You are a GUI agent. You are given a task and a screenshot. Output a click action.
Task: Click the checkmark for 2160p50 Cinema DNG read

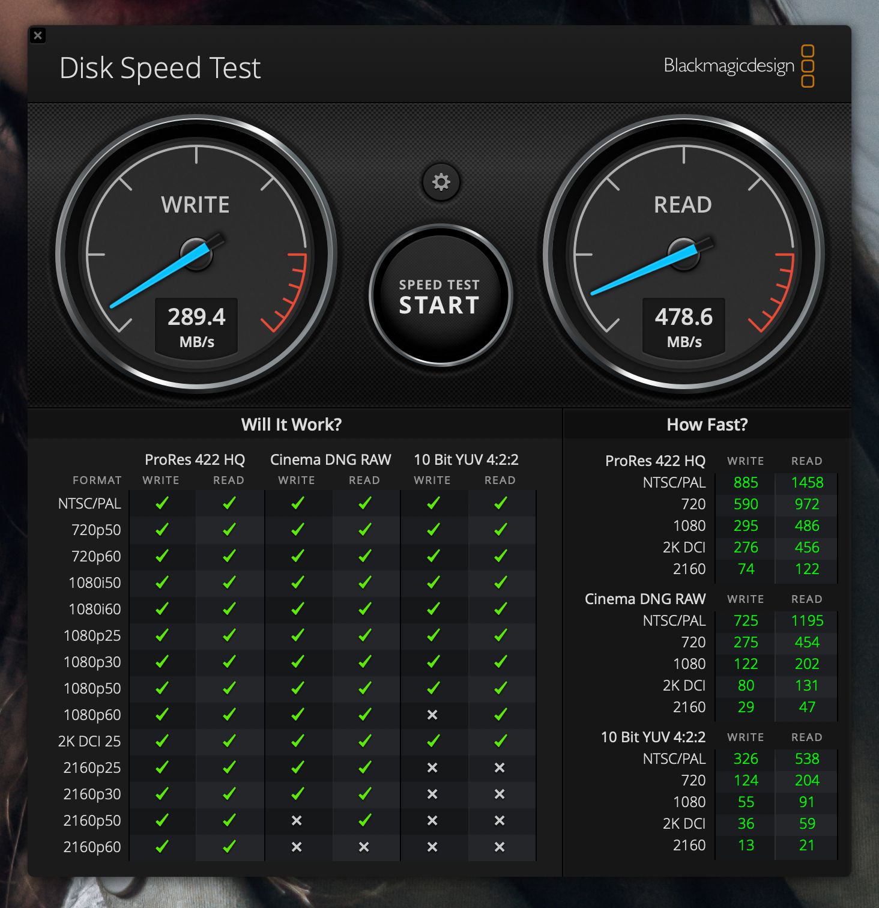[x=364, y=820]
